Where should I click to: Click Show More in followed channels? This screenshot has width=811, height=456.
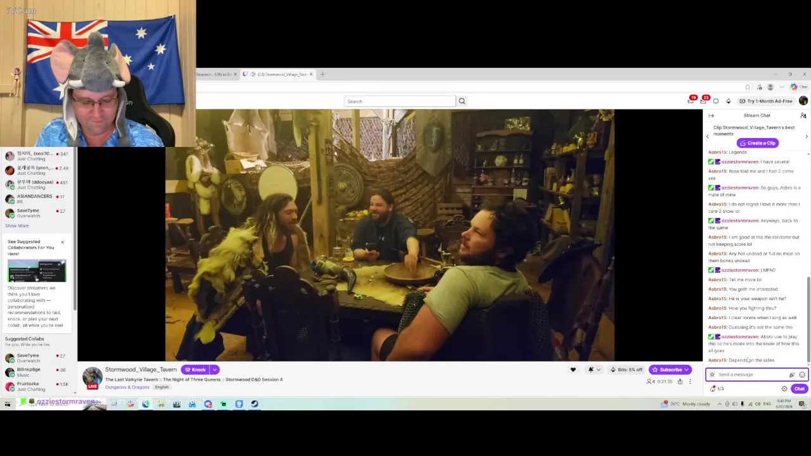(x=16, y=225)
